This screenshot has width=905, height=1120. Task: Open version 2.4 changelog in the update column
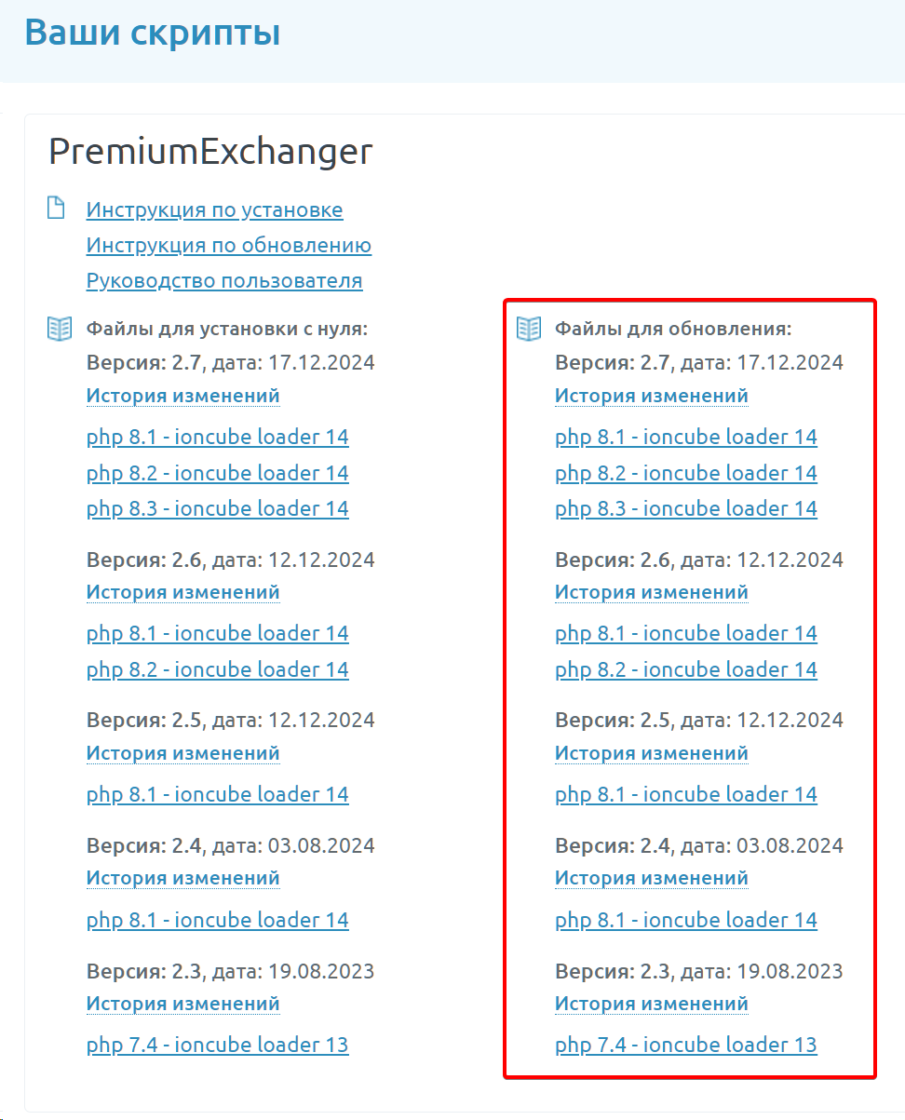coord(651,878)
